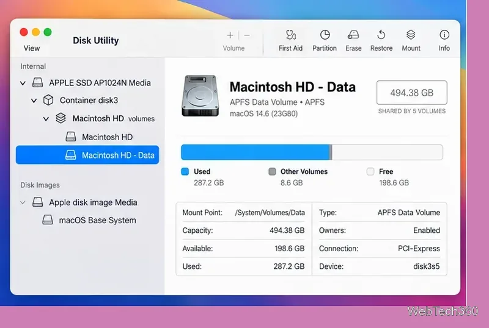489x328 pixels.
Task: Click the large hard drive image
Action: click(x=200, y=96)
